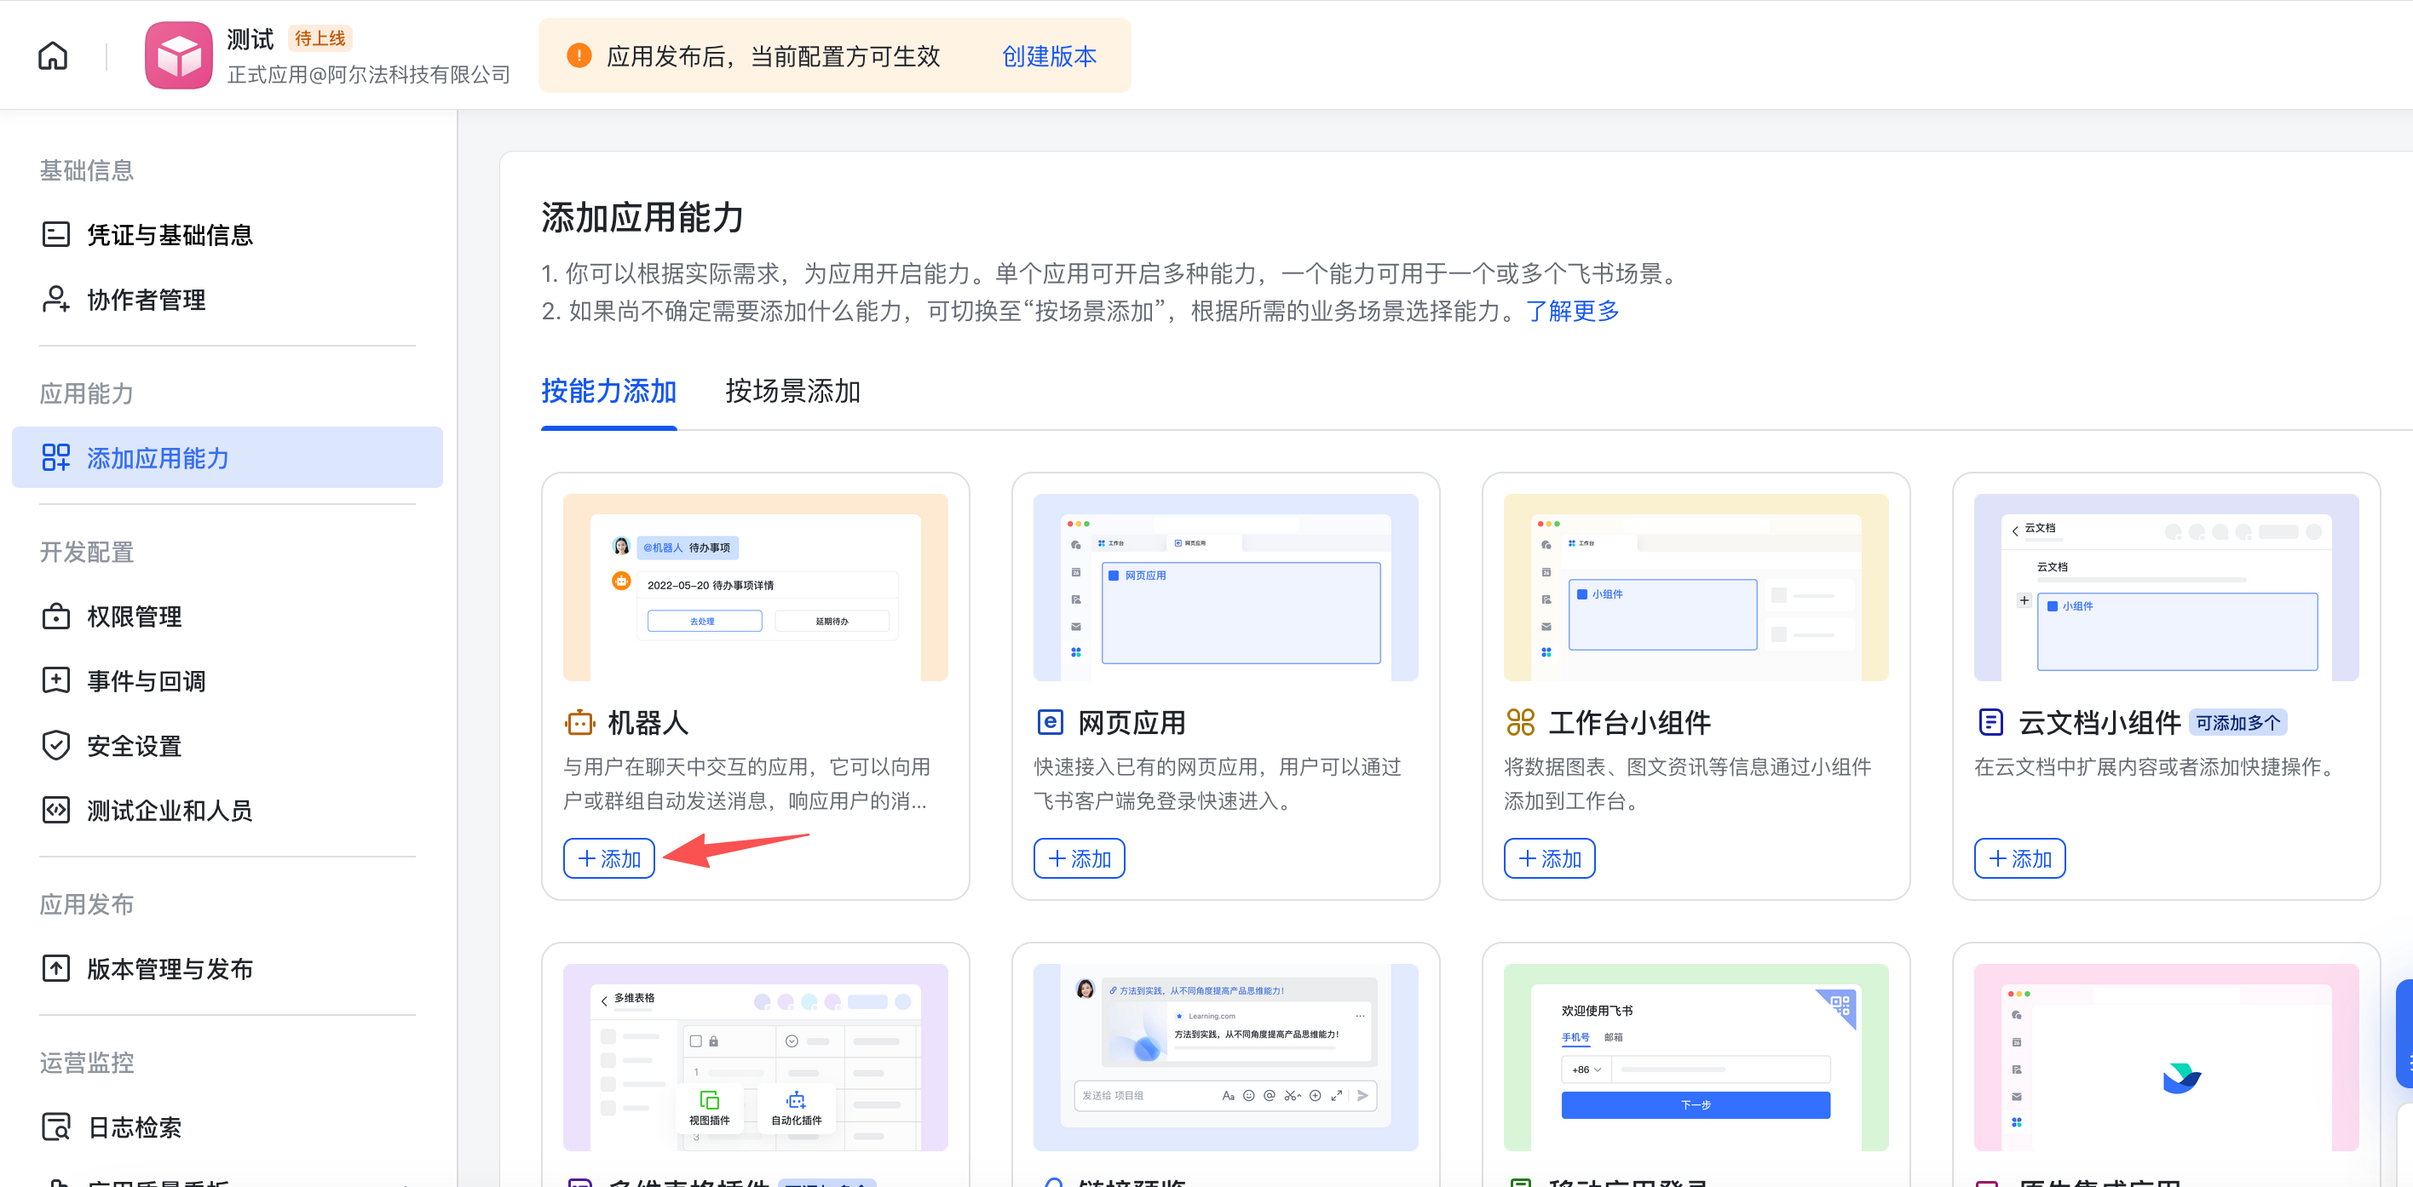Click 添加 button for 机器人

pos(609,858)
